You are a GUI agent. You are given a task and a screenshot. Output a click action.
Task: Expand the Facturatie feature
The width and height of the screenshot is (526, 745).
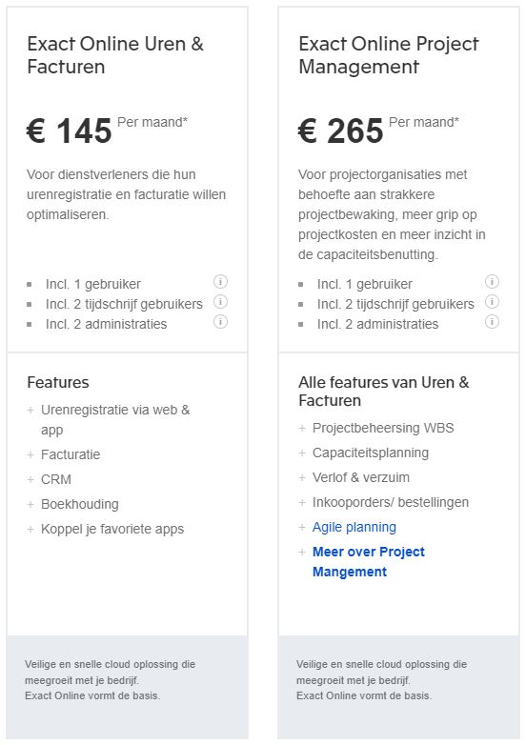coord(64,454)
